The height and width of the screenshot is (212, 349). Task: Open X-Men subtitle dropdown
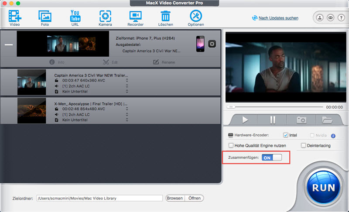point(127,120)
